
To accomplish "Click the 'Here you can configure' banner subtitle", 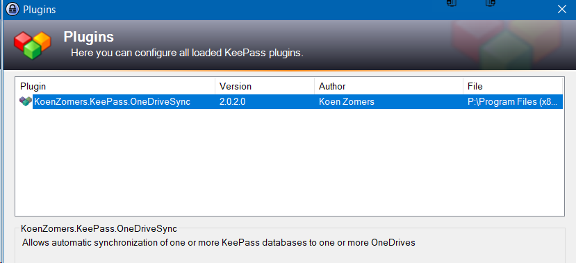I will pos(187,53).
